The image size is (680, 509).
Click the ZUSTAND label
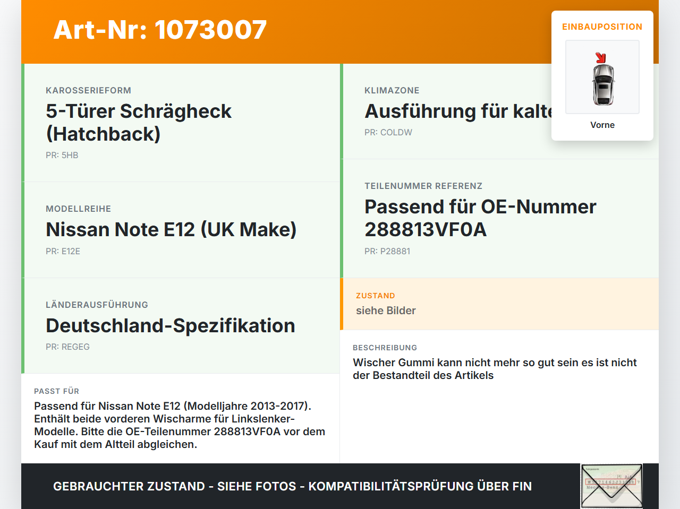[x=376, y=296]
